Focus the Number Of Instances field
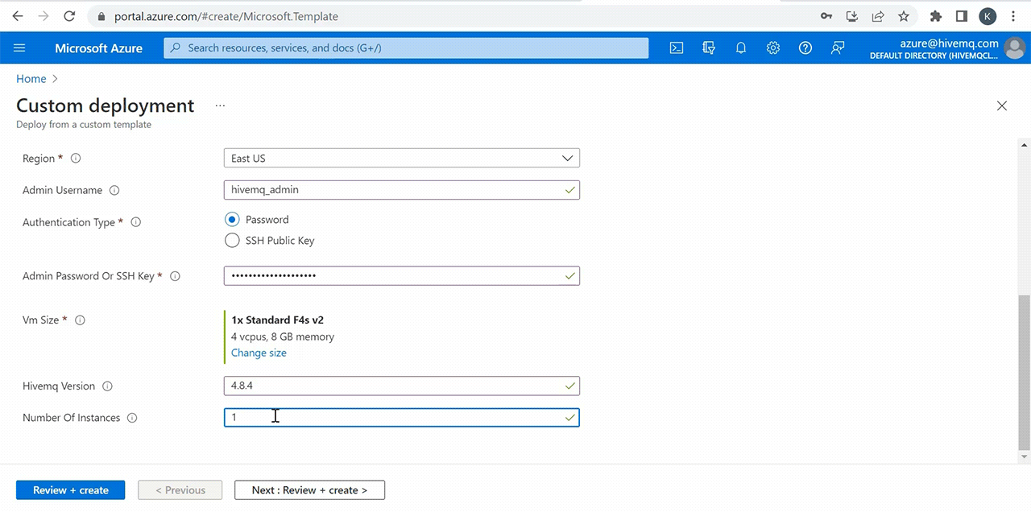This screenshot has width=1031, height=512. pos(402,417)
